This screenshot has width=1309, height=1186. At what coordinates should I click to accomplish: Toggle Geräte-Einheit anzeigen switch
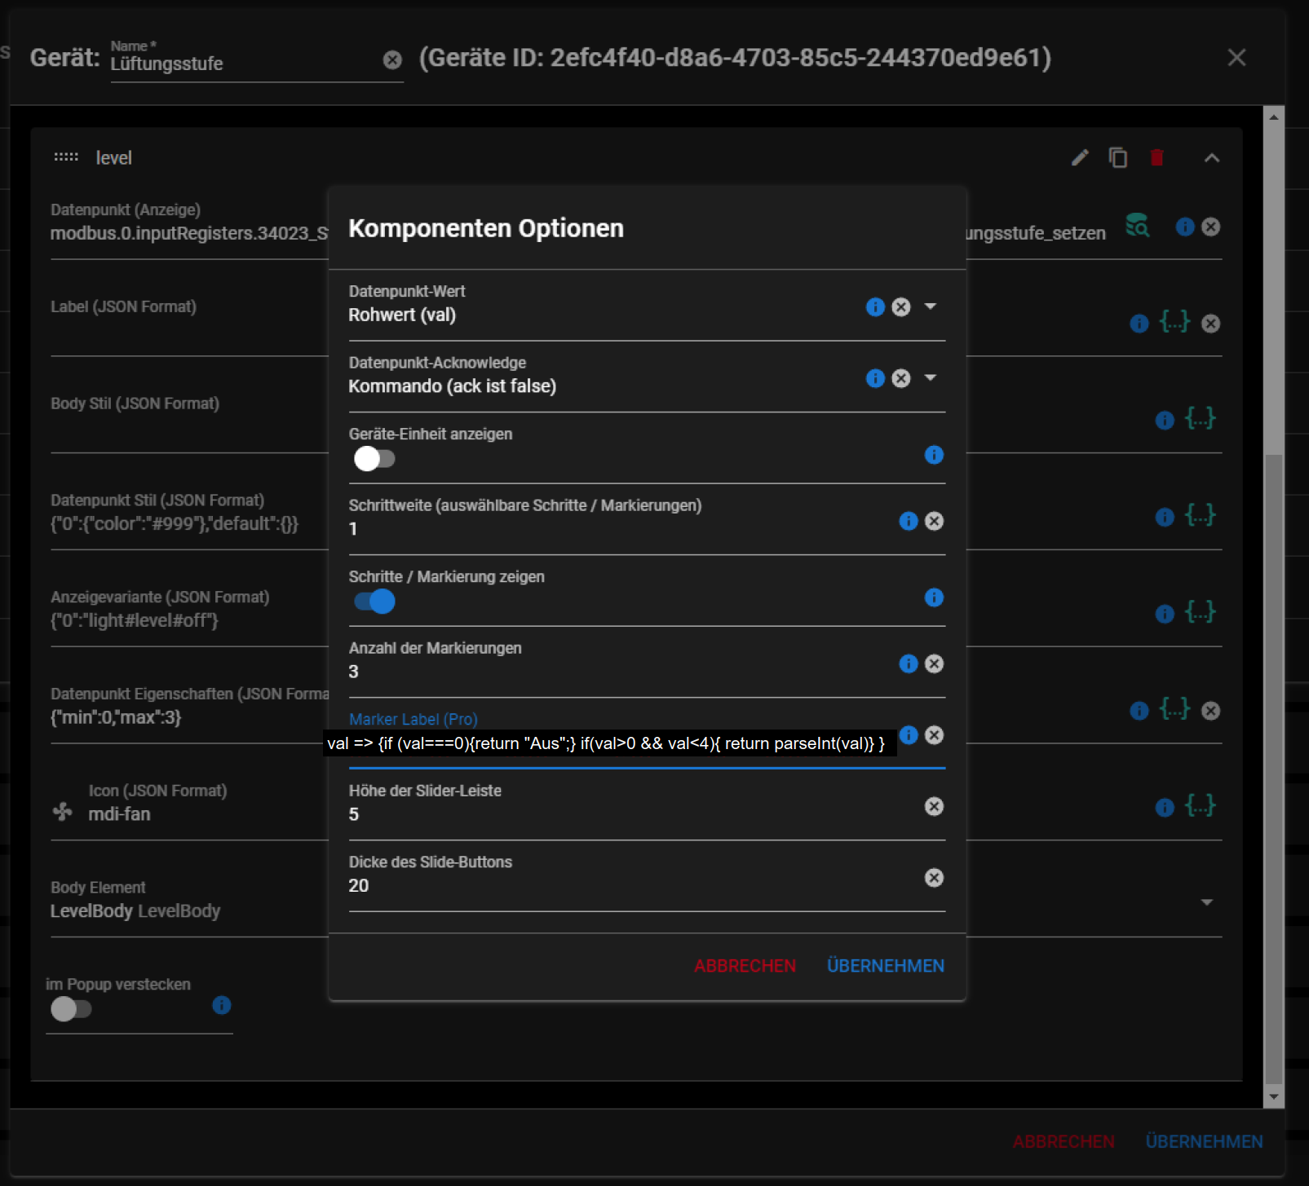point(374,459)
